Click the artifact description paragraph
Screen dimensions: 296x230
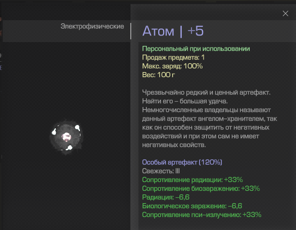point(210,119)
